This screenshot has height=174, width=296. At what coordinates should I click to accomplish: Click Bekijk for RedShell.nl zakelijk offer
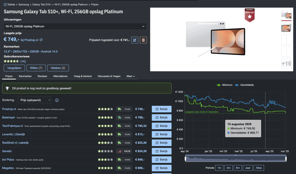point(162,143)
